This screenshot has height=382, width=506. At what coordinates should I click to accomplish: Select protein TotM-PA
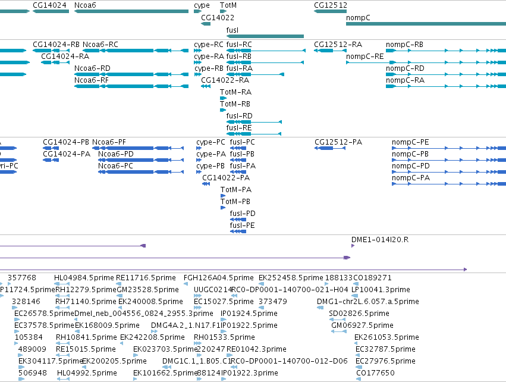click(x=223, y=196)
